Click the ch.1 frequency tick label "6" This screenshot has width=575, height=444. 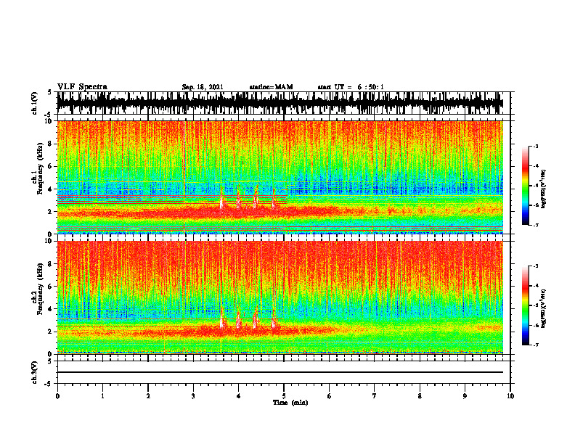click(x=51, y=166)
